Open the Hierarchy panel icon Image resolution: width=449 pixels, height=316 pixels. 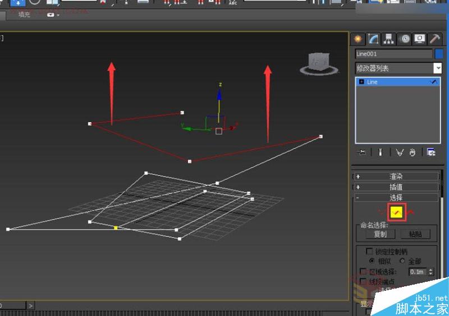388,39
